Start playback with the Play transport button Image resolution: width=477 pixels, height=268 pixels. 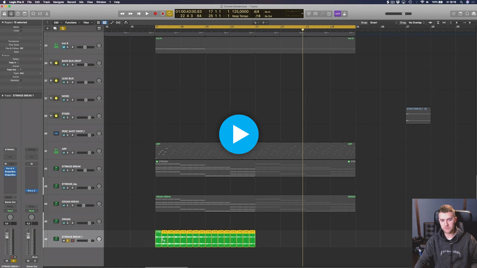coord(147,13)
